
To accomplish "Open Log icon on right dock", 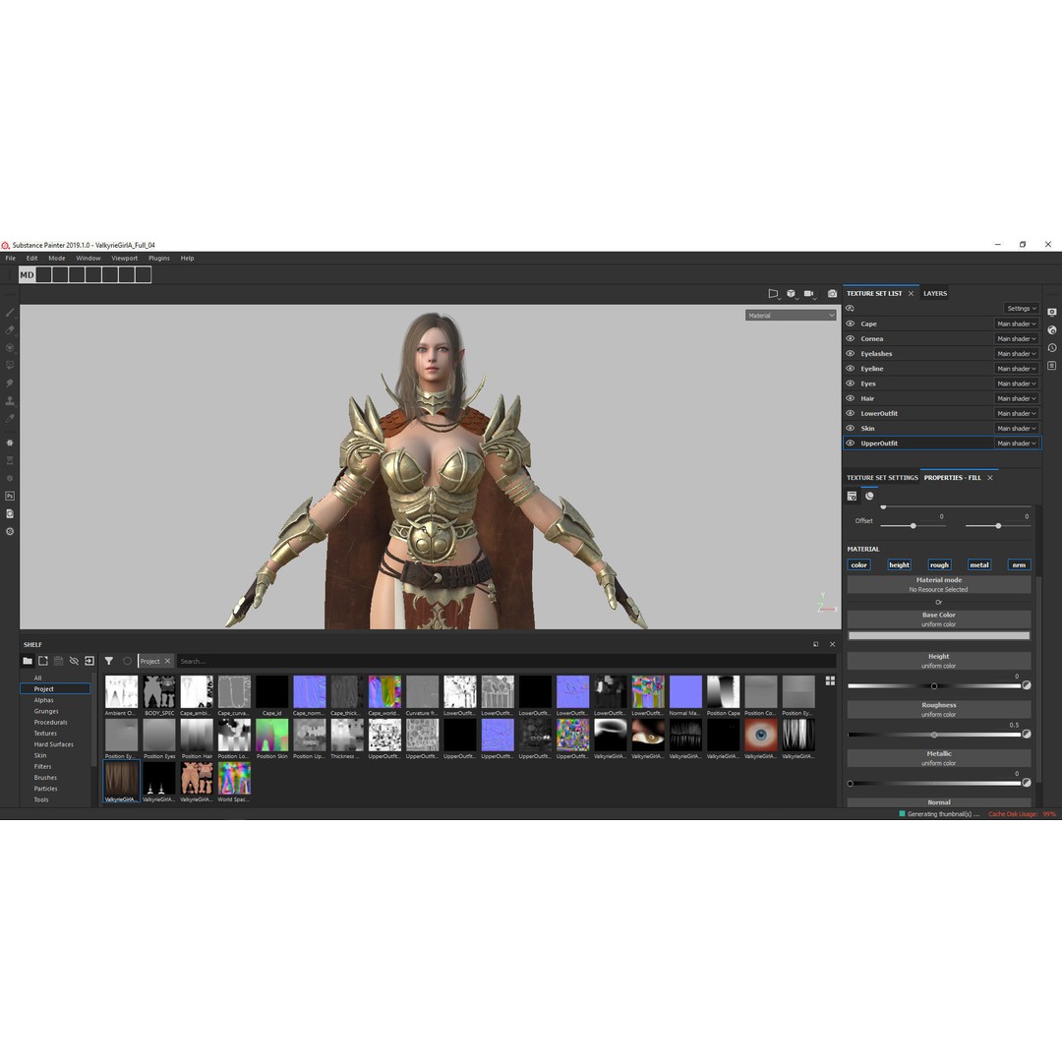I will [1051, 365].
